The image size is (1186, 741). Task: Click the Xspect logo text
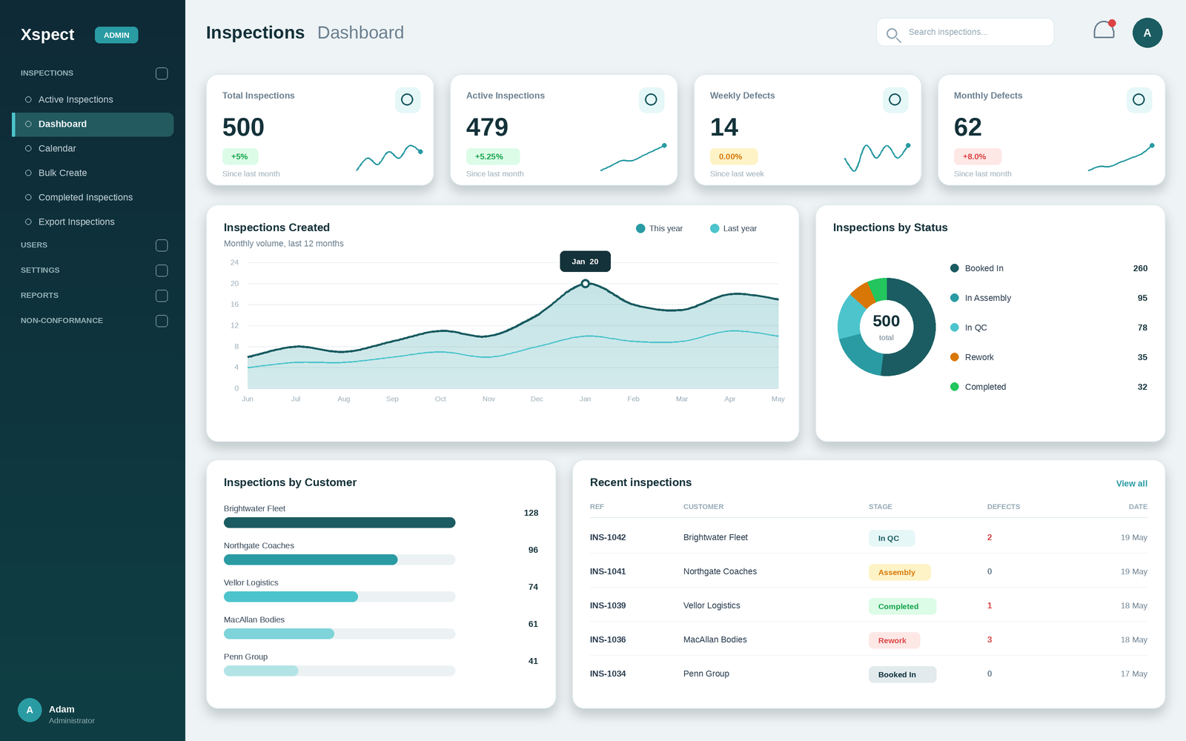tap(47, 34)
